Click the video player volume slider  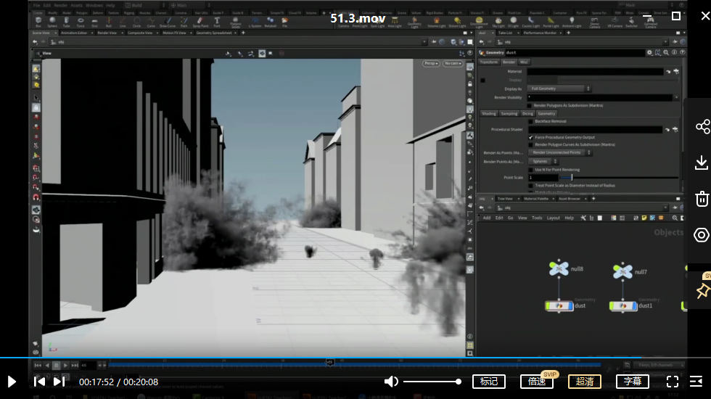coord(432,382)
